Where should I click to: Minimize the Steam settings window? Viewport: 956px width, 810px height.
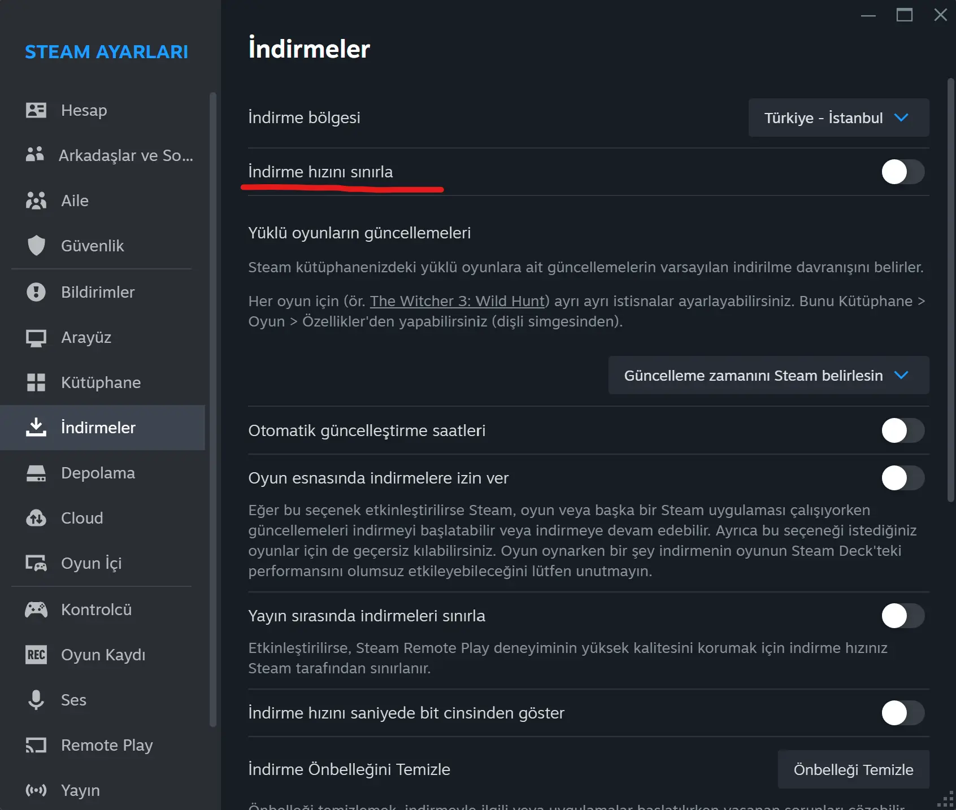[x=868, y=15]
